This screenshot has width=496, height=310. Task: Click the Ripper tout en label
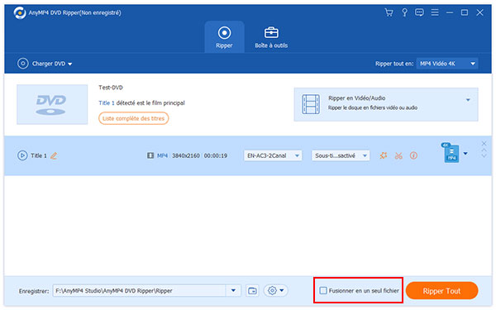pyautogui.click(x=394, y=64)
